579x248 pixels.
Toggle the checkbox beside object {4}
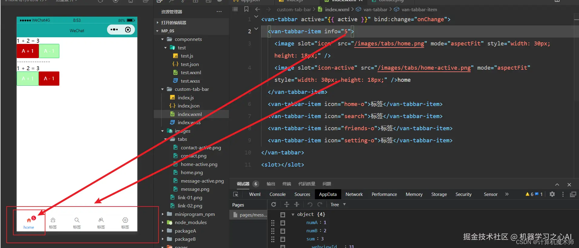(283, 214)
